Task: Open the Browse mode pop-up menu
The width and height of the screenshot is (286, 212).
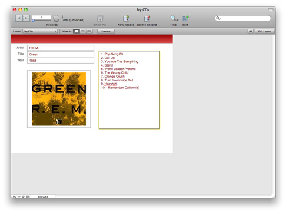Action: 43,197
